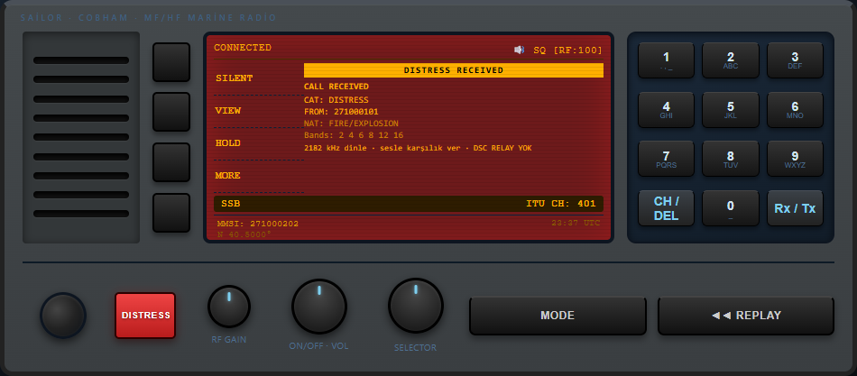Click the 2182 kHz dinle instruction line
This screenshot has height=376, width=857.
pos(418,148)
